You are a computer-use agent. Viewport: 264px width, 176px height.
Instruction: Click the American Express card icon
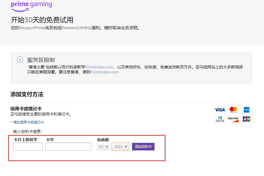pyautogui.click(x=246, y=110)
